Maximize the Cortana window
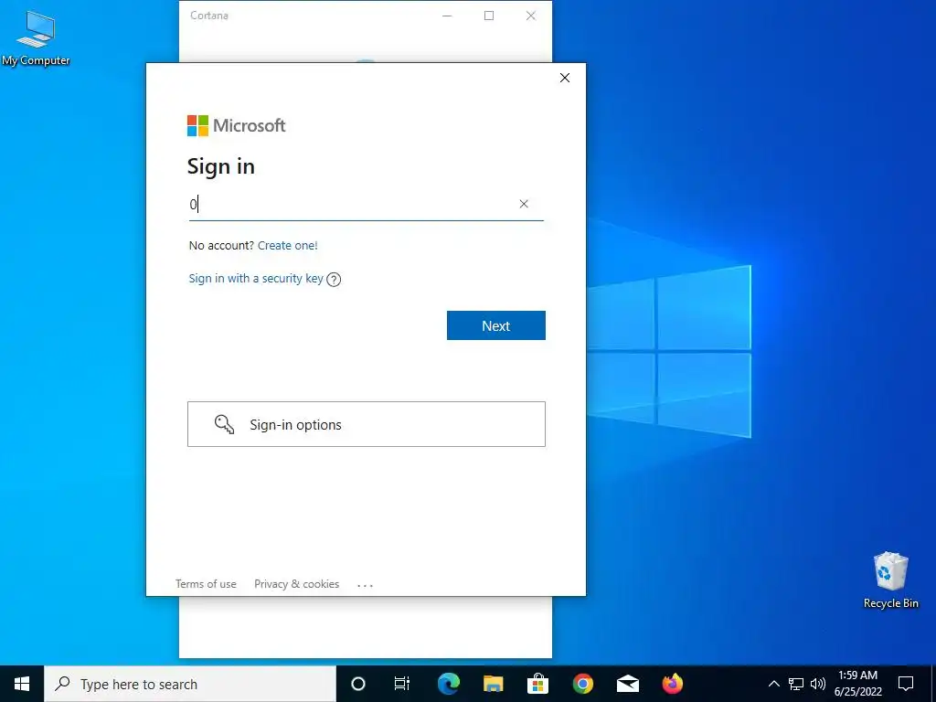 point(489,16)
